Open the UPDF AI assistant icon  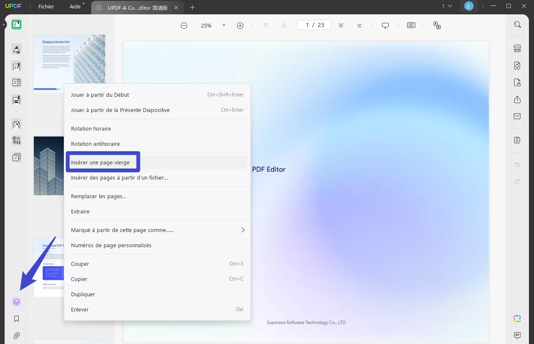pos(517,319)
